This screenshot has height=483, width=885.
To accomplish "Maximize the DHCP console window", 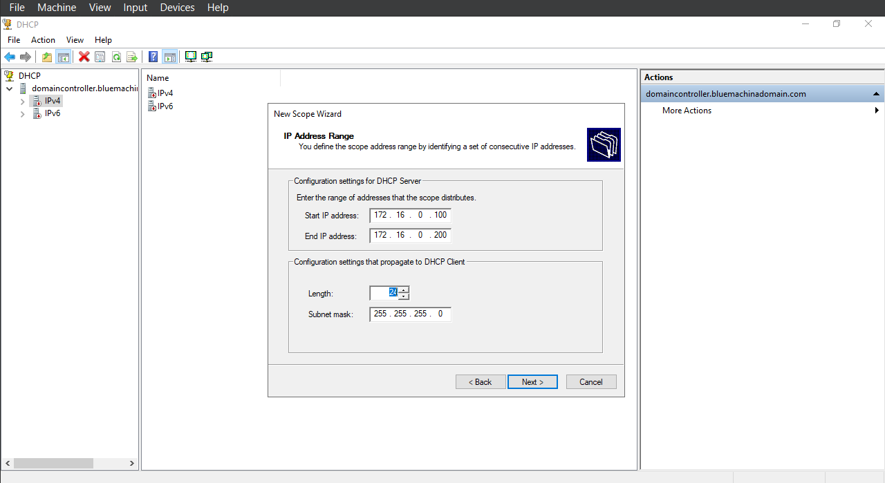I will [x=837, y=23].
